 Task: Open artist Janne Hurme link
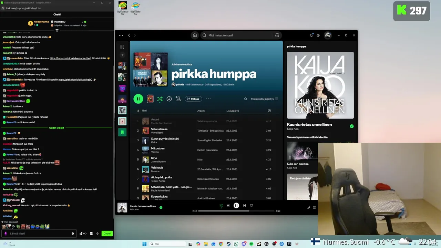coord(158,162)
